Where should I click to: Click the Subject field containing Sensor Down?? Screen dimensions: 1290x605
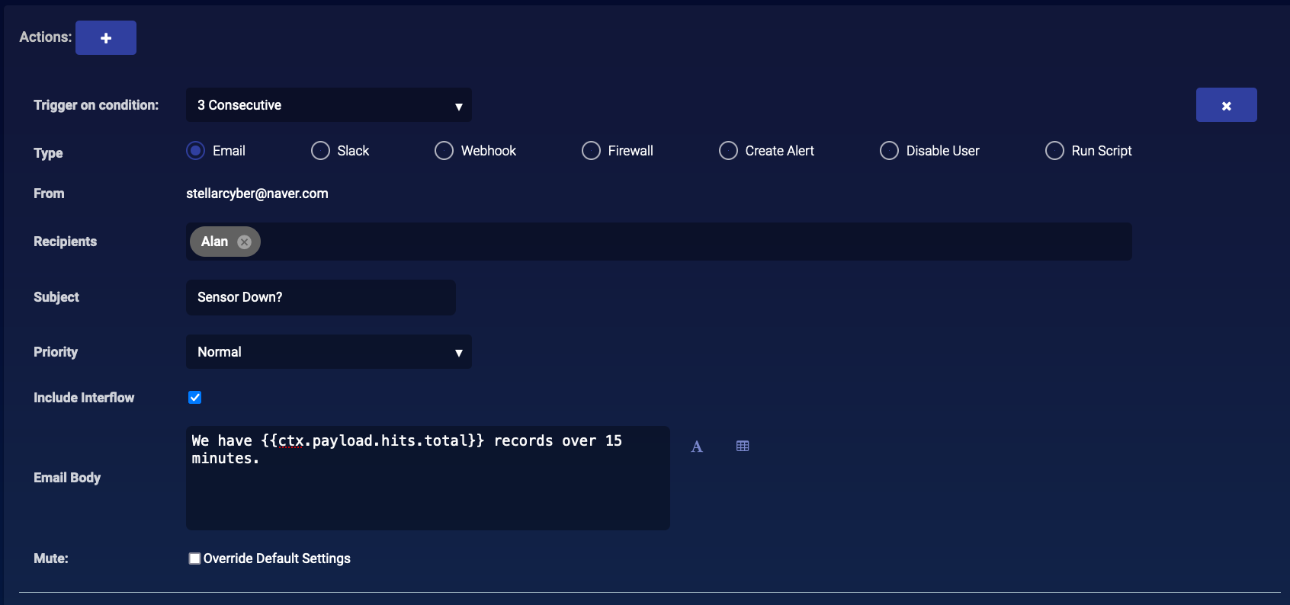point(321,297)
